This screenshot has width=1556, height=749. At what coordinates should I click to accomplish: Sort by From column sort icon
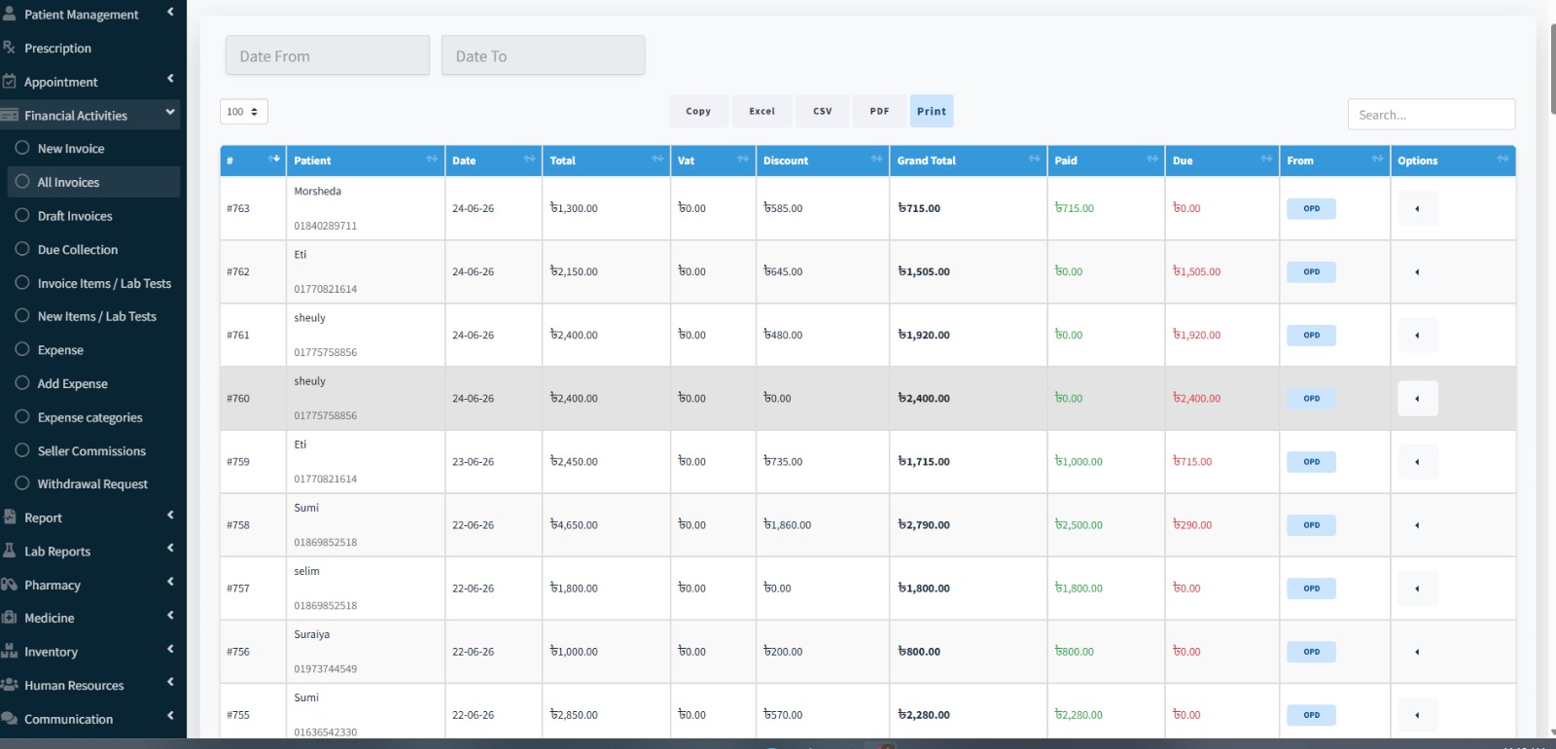1378,159
